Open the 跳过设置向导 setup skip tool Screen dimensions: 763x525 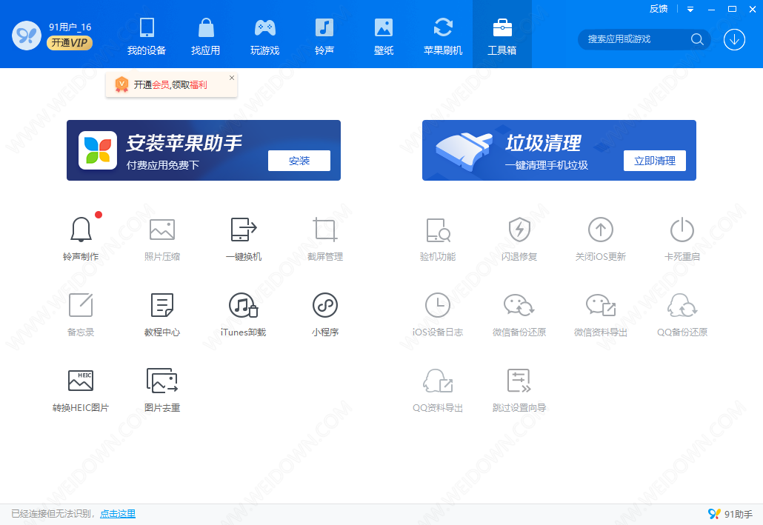coord(519,390)
